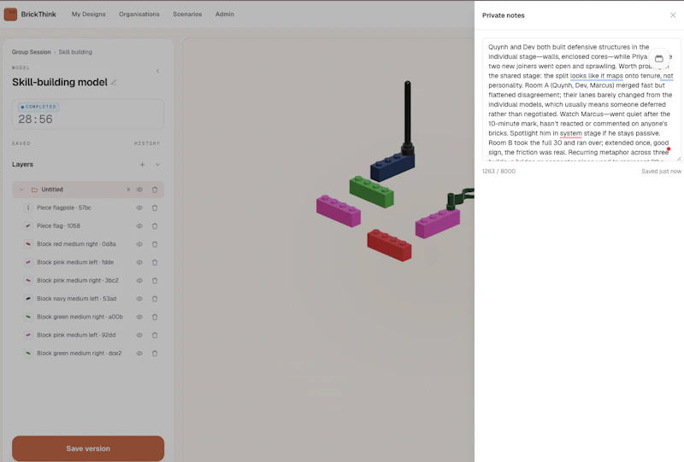This screenshot has width=684, height=462.
Task: Click Skill building breadcrumb
Action: click(75, 52)
